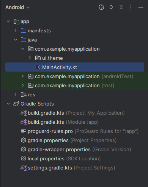148x187 pixels.
Task: Click the Gradle elephant icon for Gradle Scripts
Action: 16,104
